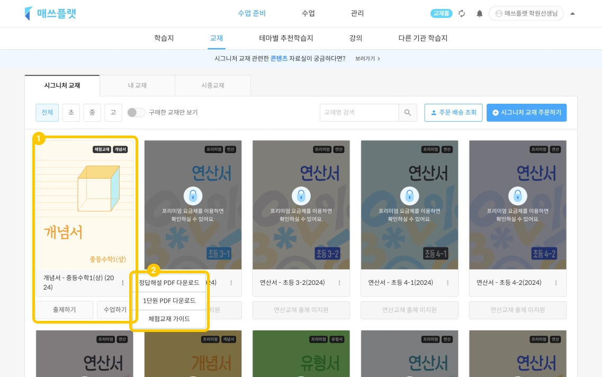Click lock icon on 초등 4-2 book

518,196
